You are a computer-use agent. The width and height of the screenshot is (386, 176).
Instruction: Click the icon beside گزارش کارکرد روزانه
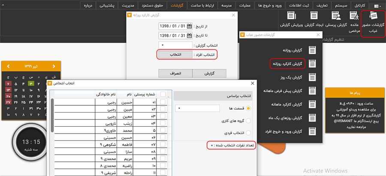tap(313, 64)
